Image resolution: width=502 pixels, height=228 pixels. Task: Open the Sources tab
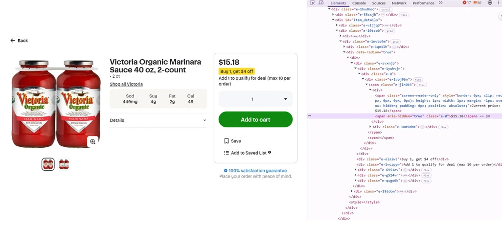[x=379, y=3]
